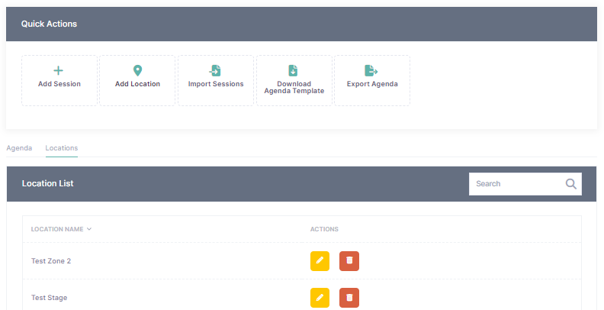Edit Test Stage with yellow pencil button
This screenshot has width=604, height=310.
click(320, 297)
